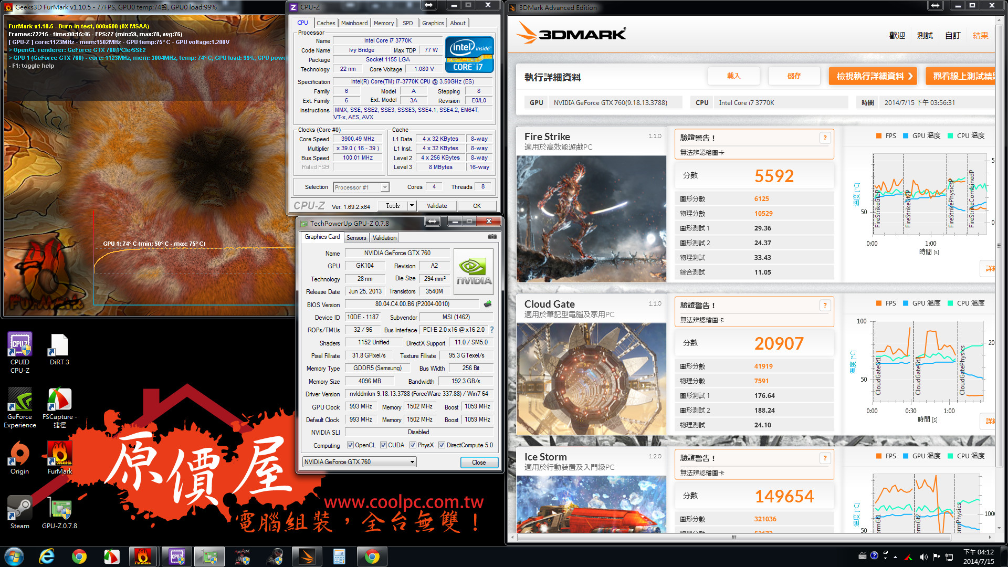This screenshot has width=1008, height=567.
Task: Click the Fire Strike benchmark thumbnail
Action: pos(591,219)
